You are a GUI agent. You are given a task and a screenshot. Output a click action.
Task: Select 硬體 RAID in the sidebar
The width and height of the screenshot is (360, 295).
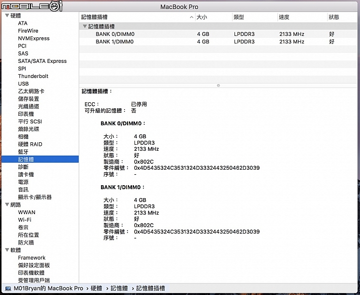30,144
